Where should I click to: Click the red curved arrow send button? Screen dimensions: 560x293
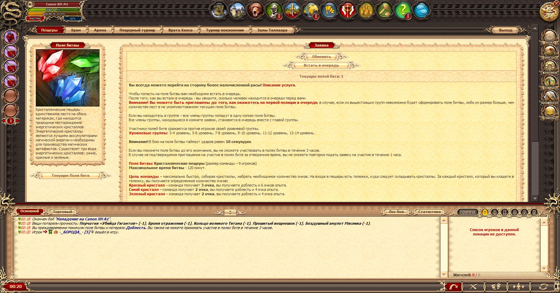point(454,287)
